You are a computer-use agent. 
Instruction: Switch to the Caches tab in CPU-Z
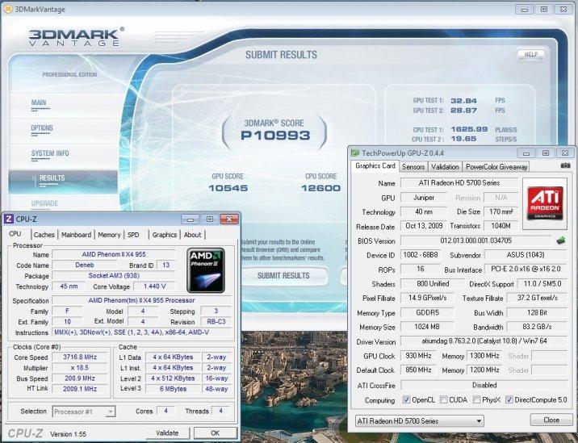coord(44,235)
